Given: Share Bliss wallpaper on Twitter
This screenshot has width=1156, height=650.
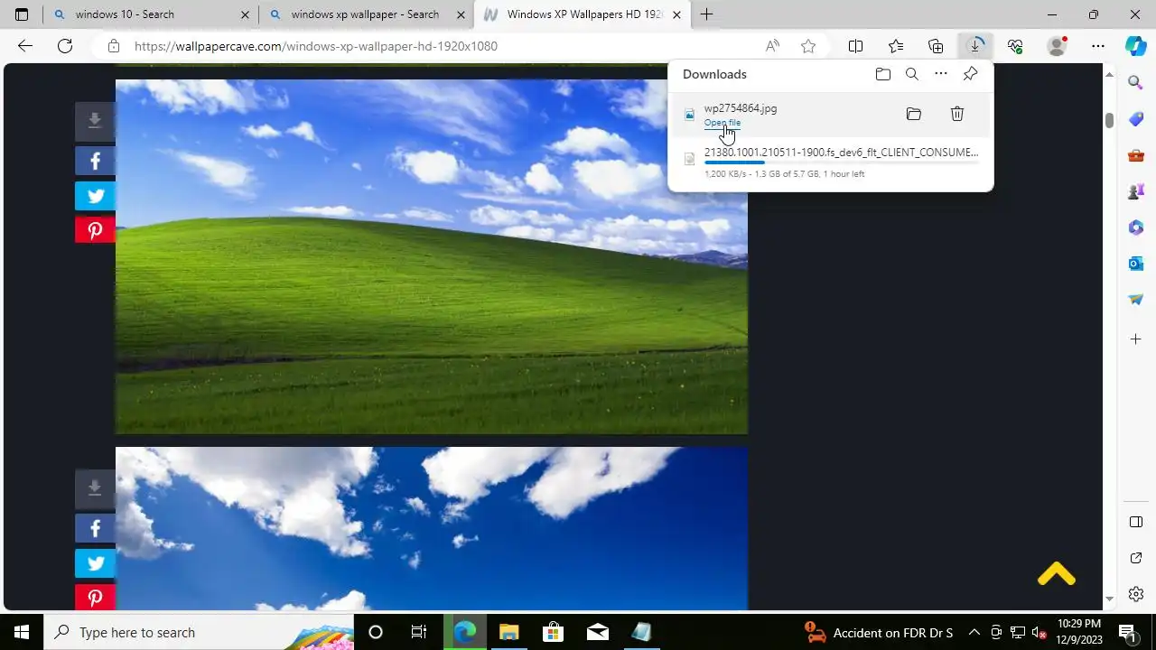Looking at the screenshot, I should tap(95, 196).
